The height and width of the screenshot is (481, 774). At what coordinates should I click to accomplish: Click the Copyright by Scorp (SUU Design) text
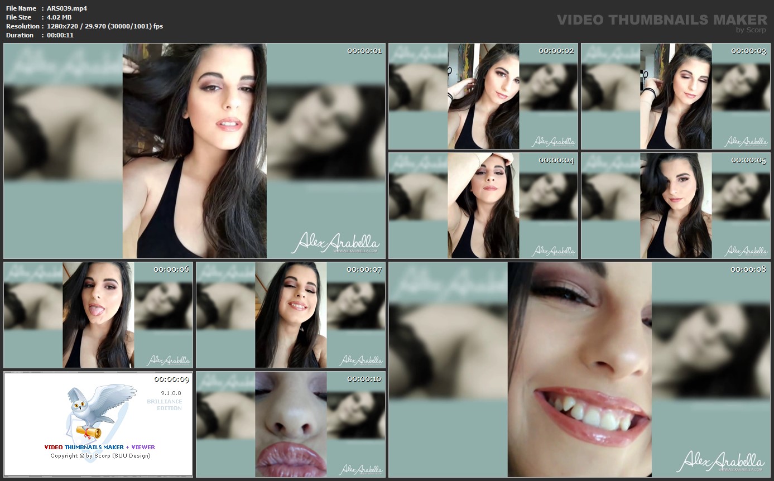[x=100, y=455]
